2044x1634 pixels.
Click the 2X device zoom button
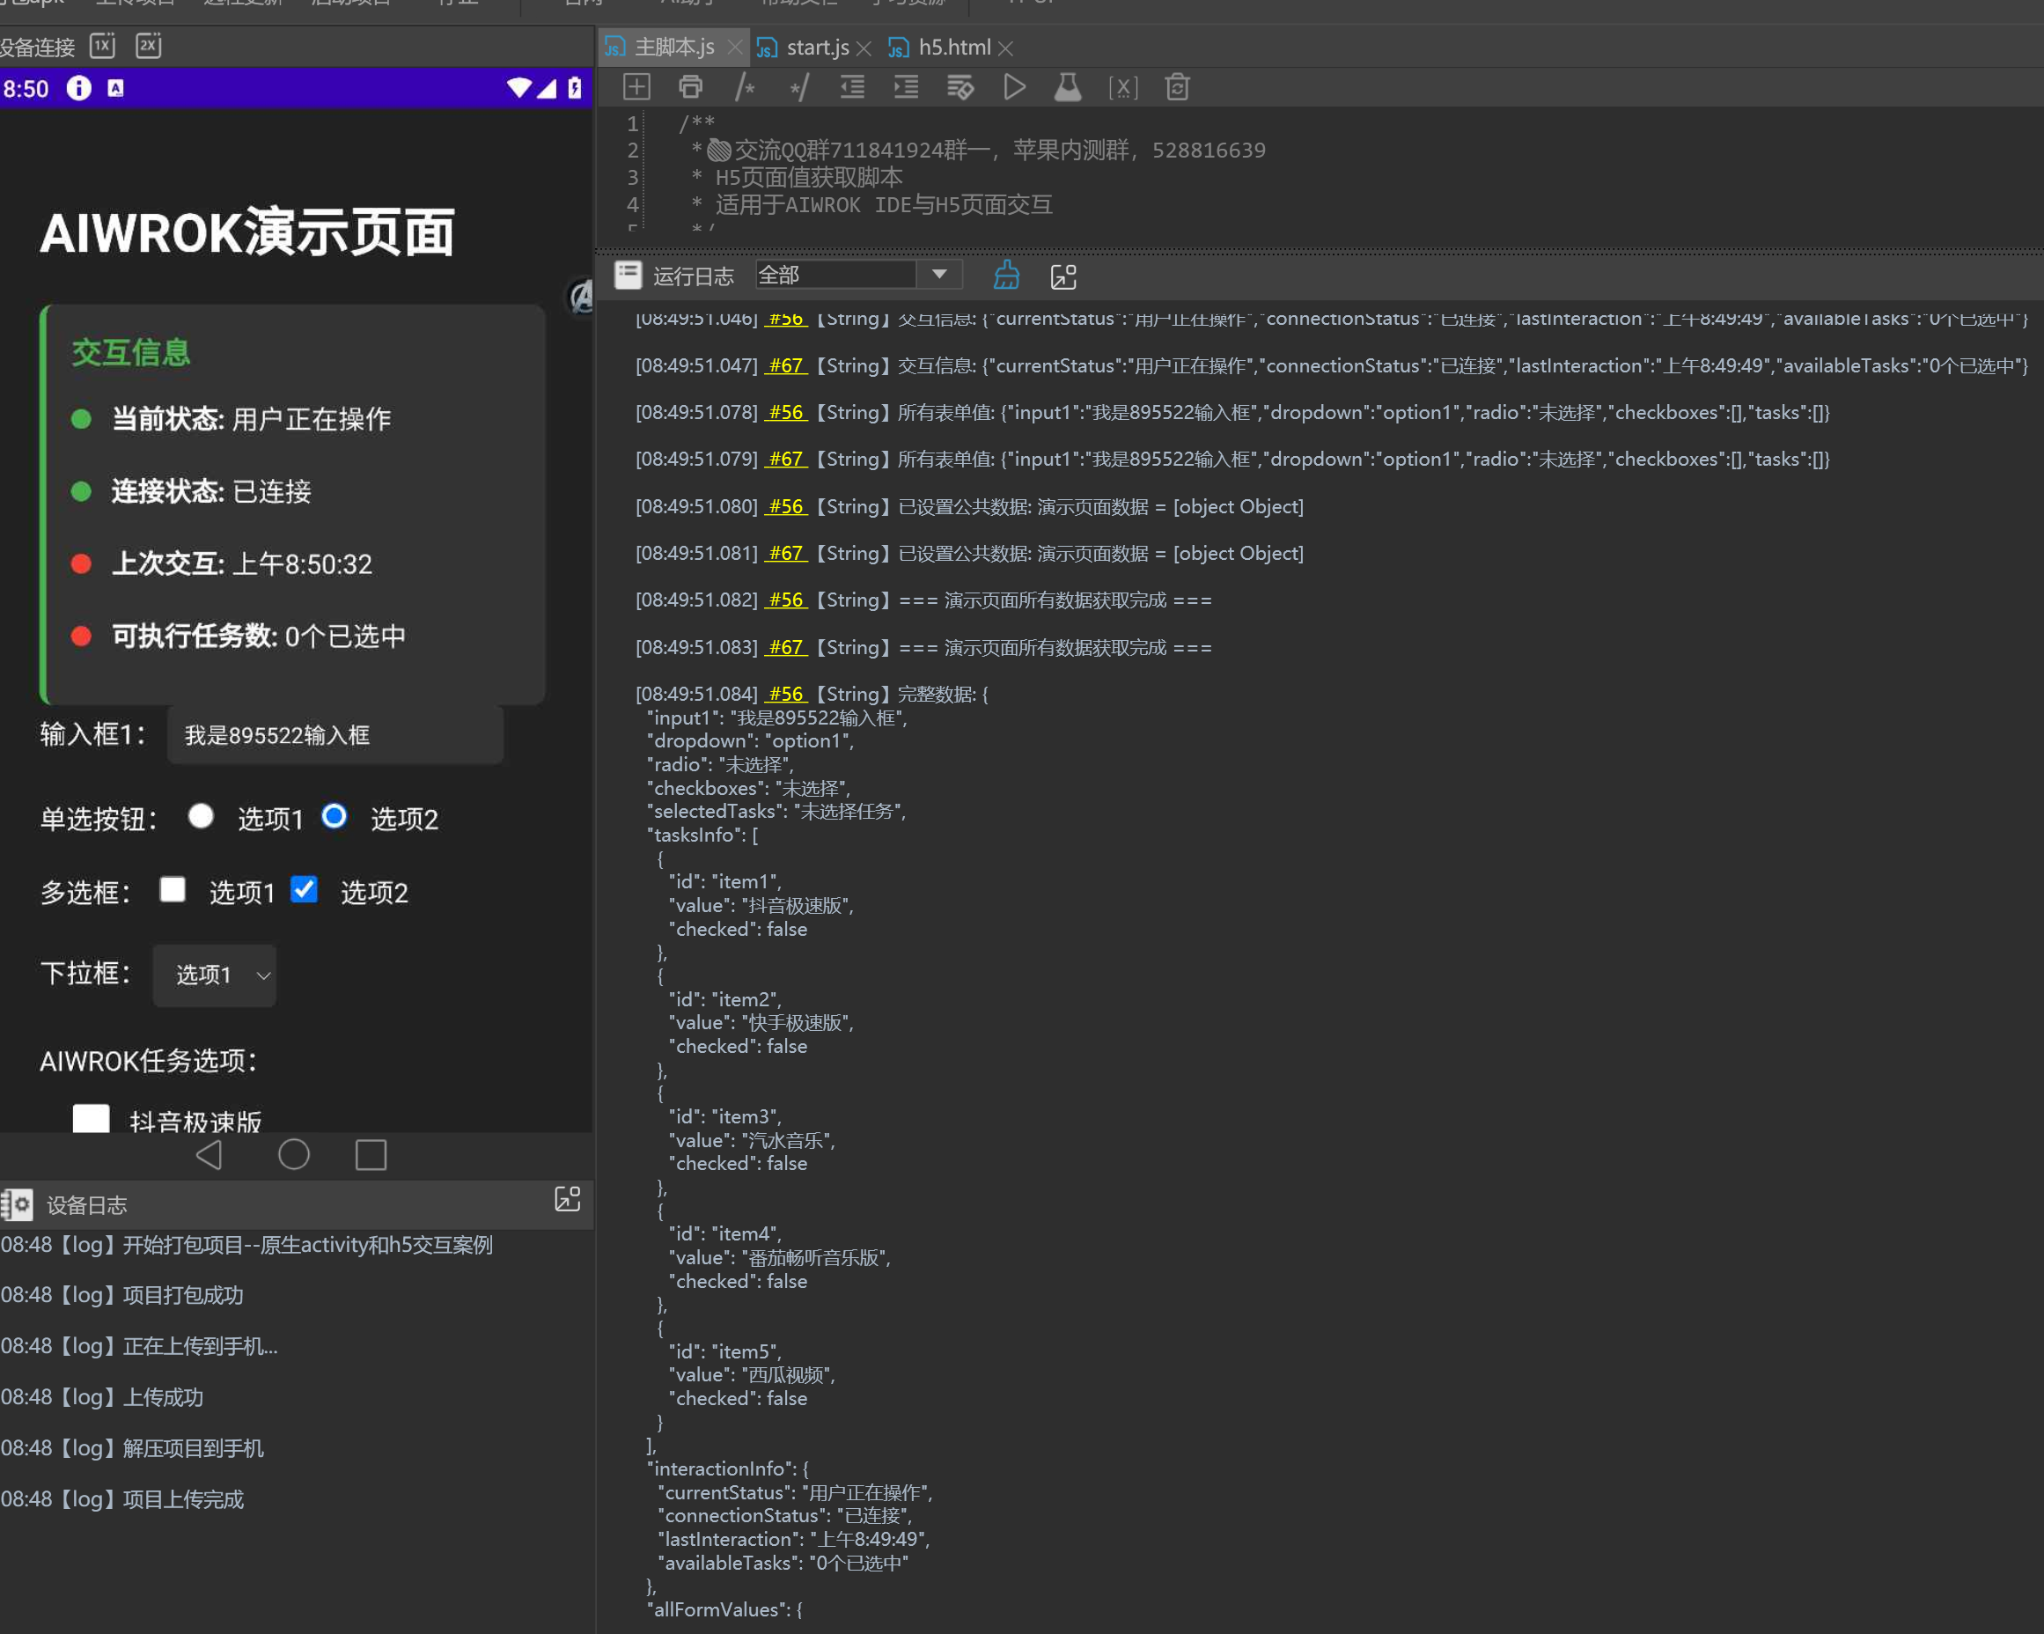click(x=149, y=46)
